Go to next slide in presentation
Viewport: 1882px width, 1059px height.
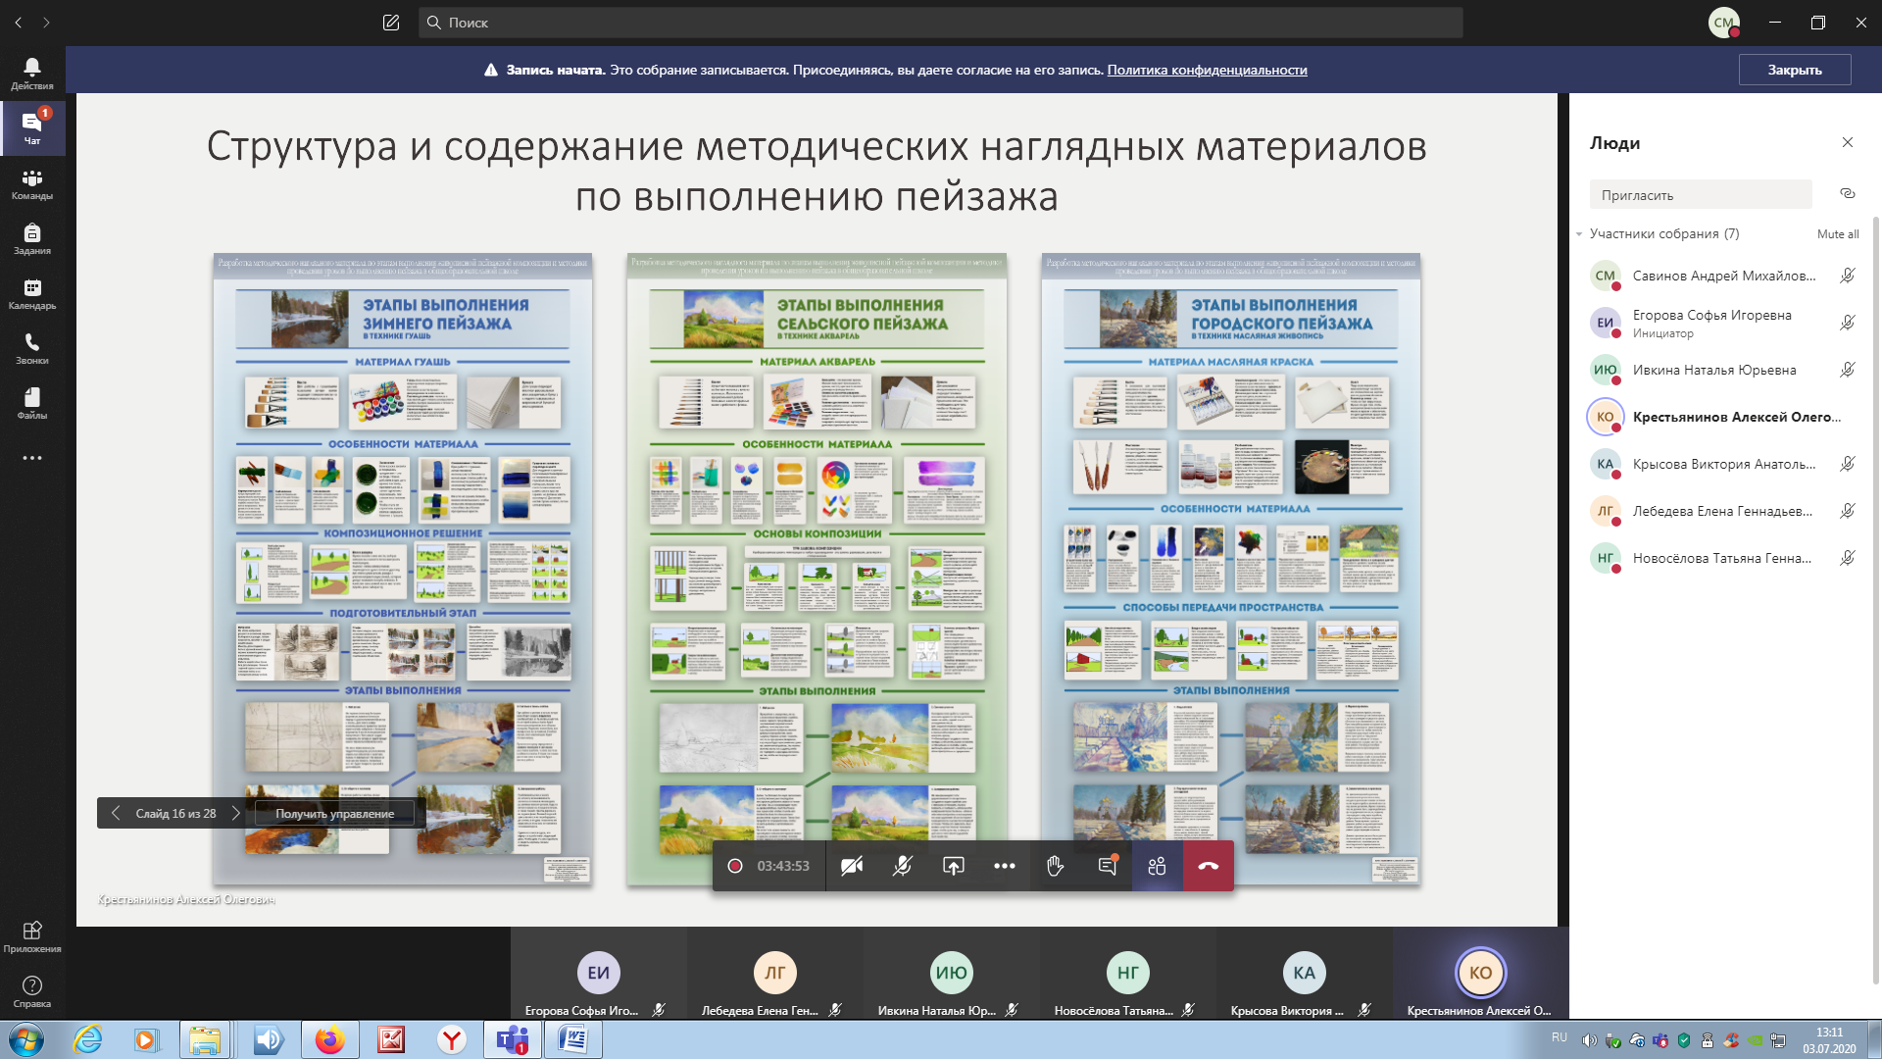235,813
